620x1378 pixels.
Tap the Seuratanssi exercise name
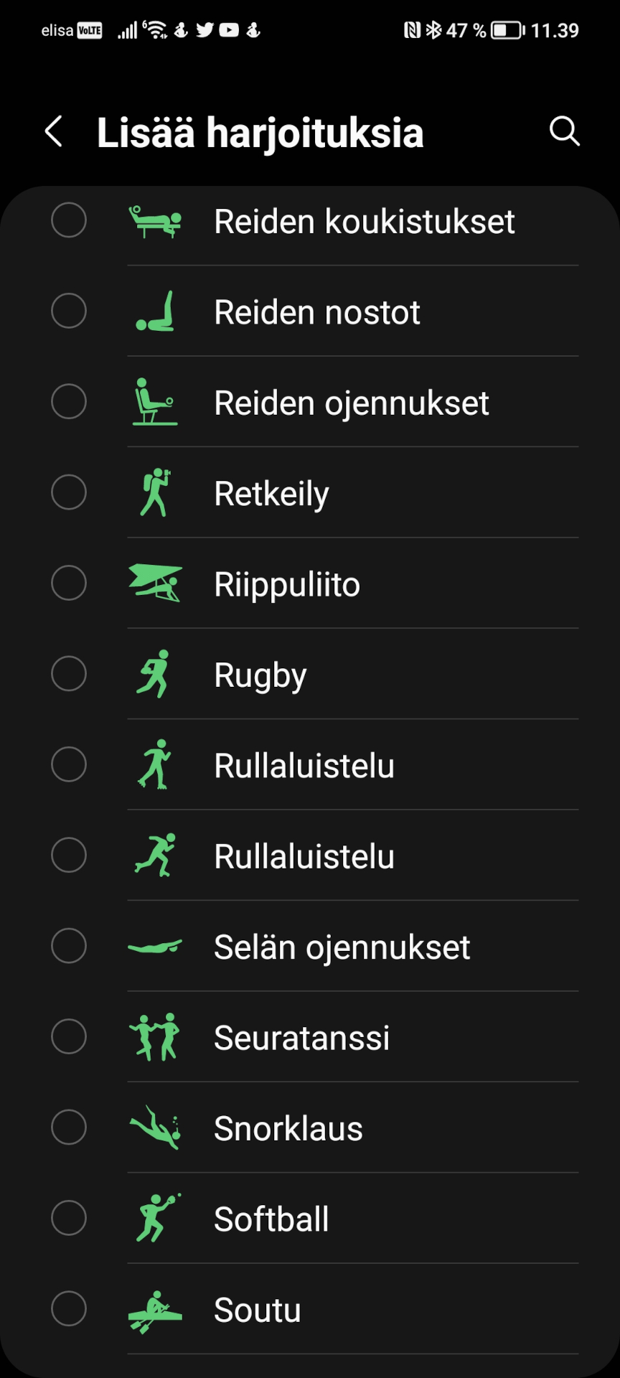[301, 1038]
